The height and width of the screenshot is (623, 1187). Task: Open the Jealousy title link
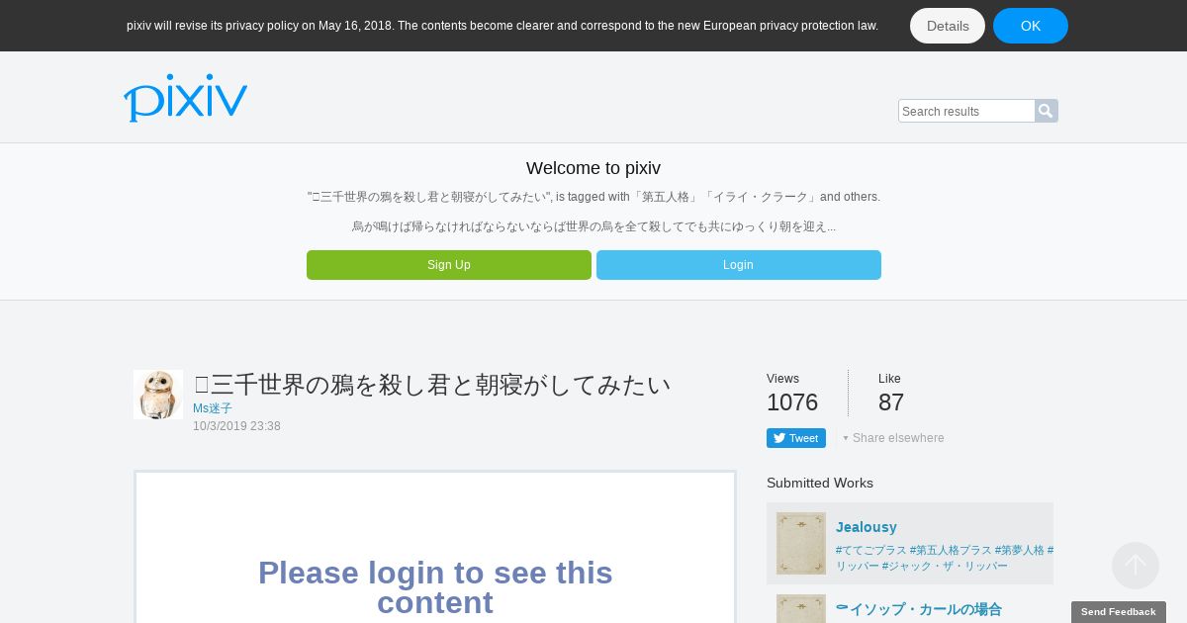tap(867, 527)
